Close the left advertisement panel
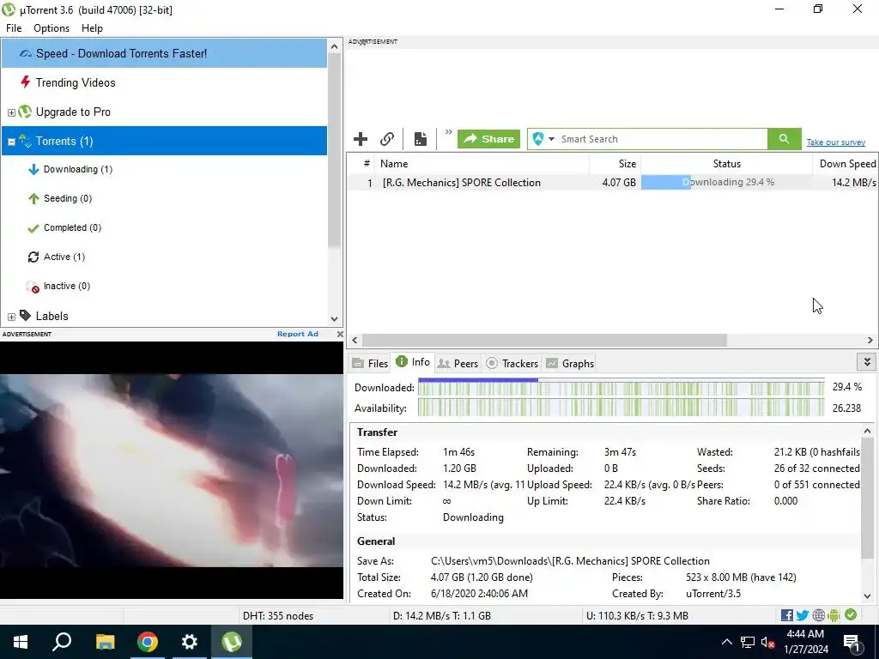 340,334
